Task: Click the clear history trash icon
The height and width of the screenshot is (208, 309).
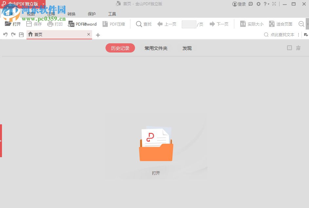Action: coord(298,48)
